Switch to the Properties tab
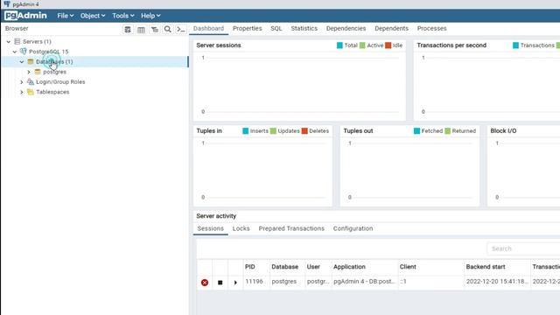Image resolution: width=560 pixels, height=315 pixels. pos(247,29)
